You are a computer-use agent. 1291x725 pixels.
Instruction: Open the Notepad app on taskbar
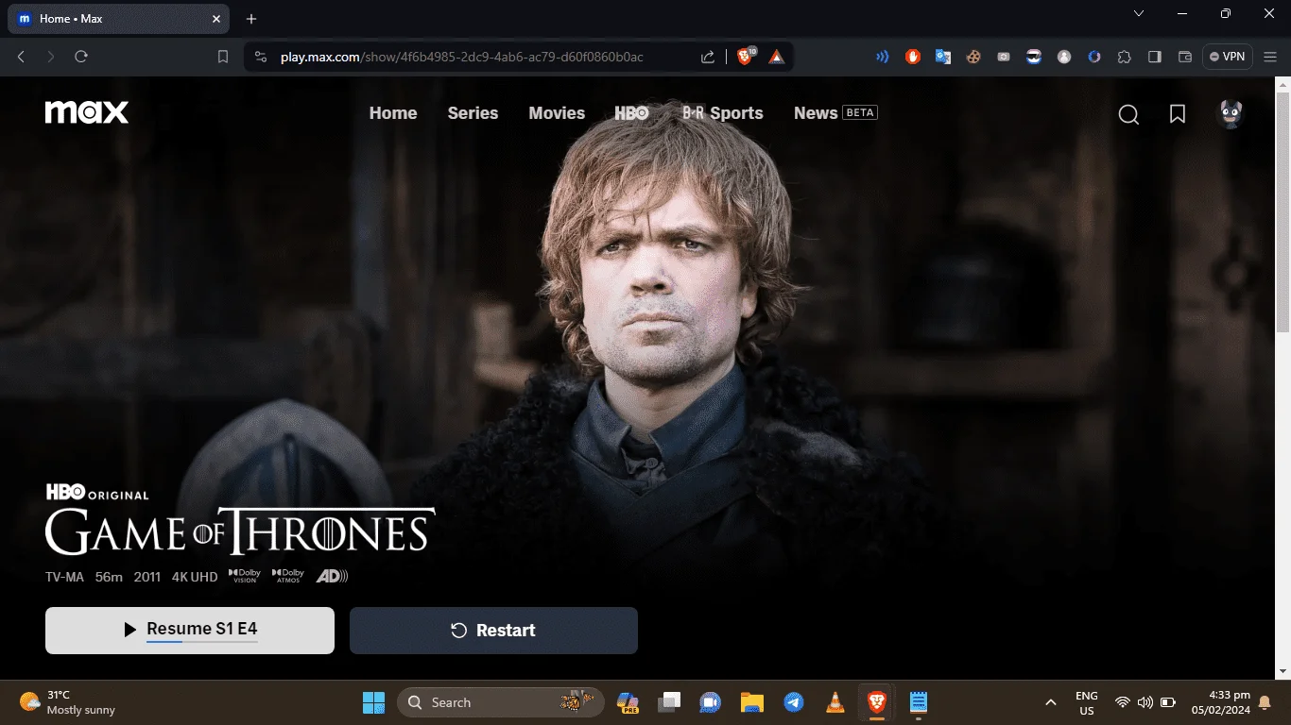(918, 702)
